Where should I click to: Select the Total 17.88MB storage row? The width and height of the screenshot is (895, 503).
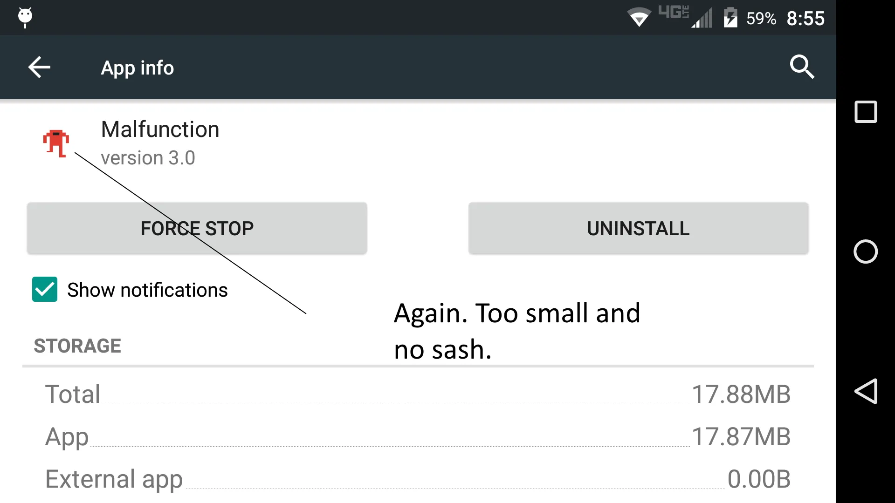pos(418,394)
